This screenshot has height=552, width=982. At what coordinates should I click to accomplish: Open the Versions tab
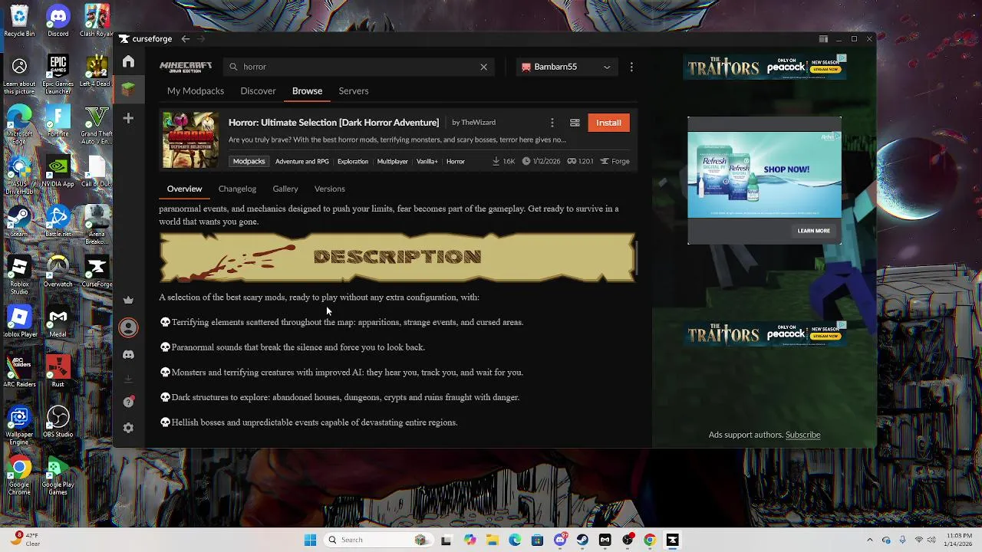click(329, 189)
